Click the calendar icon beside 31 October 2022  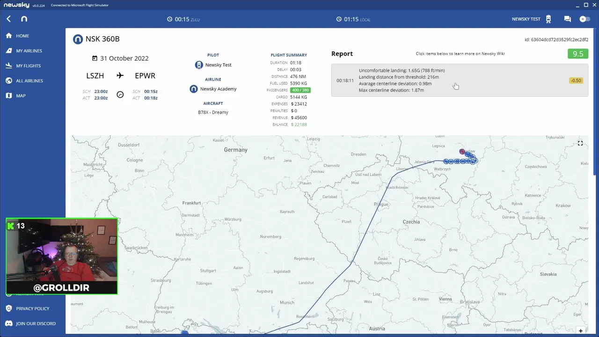(x=95, y=59)
